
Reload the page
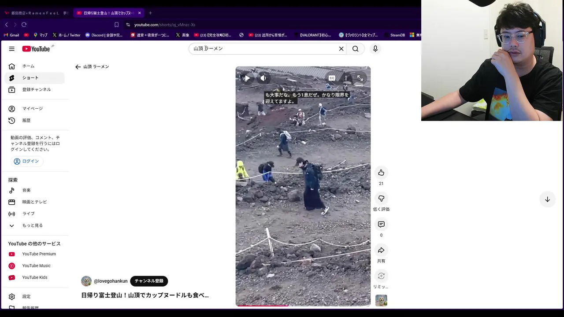pyautogui.click(x=24, y=25)
